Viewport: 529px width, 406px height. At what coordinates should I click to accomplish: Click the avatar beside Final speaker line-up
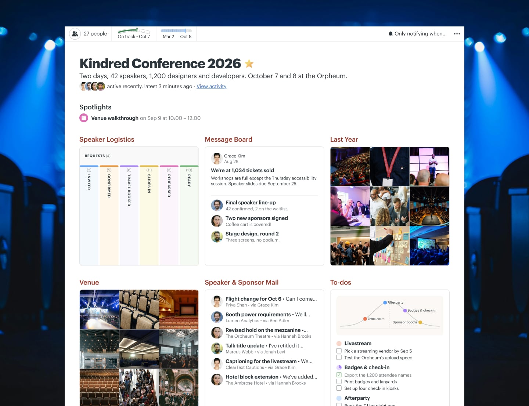tap(217, 205)
